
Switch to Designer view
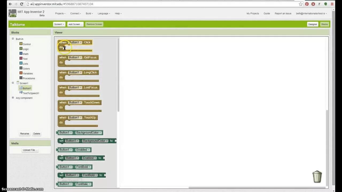click(x=313, y=24)
